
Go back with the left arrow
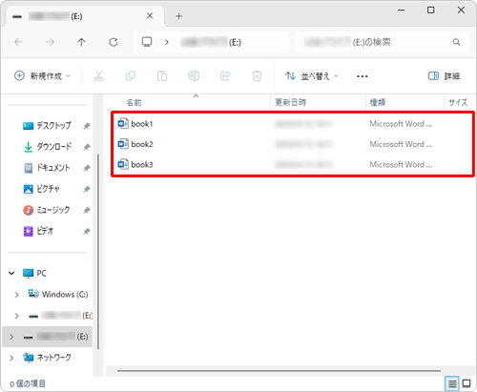18,42
